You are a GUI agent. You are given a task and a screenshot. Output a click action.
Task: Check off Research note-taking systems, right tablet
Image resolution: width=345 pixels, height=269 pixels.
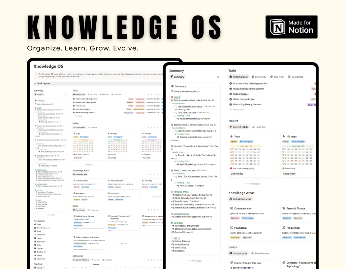tap(230, 89)
